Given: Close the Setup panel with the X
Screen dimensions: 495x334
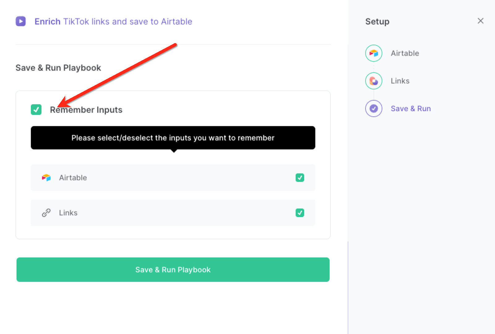Looking at the screenshot, I should pyautogui.click(x=480, y=21).
